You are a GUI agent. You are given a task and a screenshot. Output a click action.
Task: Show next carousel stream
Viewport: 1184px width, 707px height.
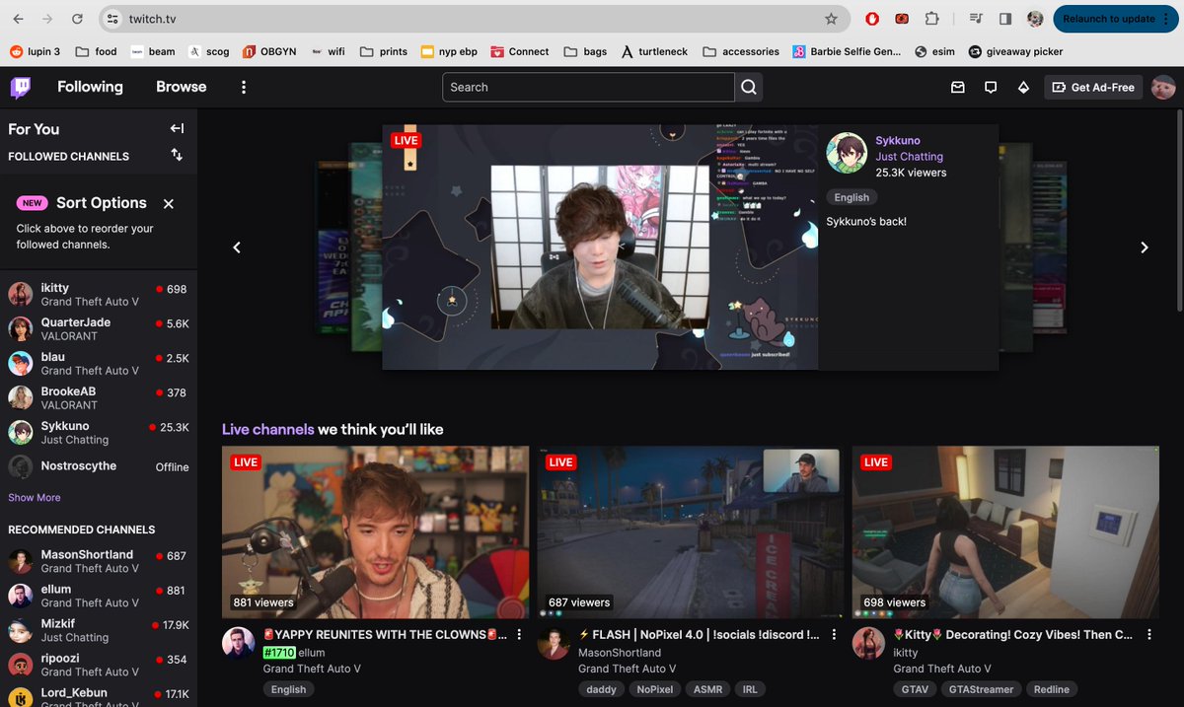[x=1145, y=247]
